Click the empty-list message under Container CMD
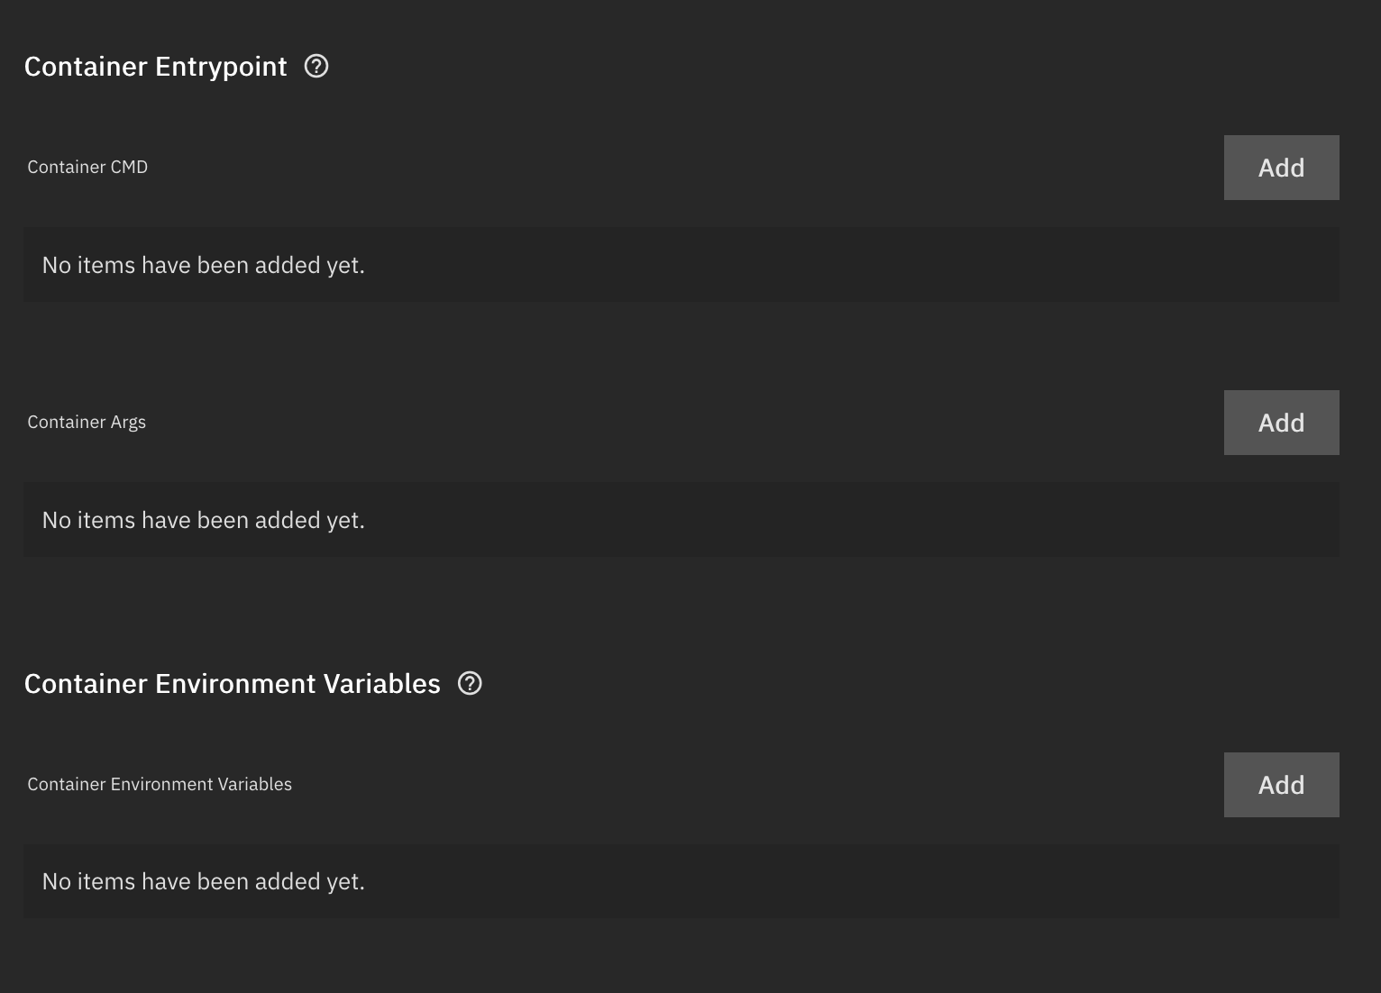 point(204,265)
